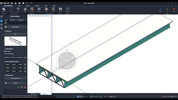Viewport: 178px width, 100px height.
Task: Click the search icon in left sidebar
Action: tap(1, 28)
